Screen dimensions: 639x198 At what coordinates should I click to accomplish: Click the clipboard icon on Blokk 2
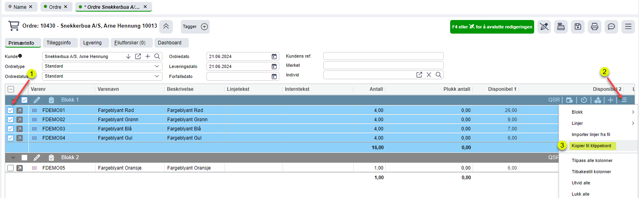point(51,158)
